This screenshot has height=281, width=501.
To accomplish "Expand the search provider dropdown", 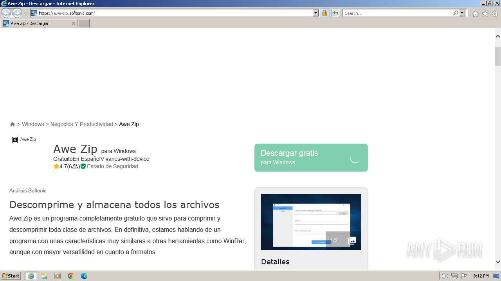I will pyautogui.click(x=462, y=13).
